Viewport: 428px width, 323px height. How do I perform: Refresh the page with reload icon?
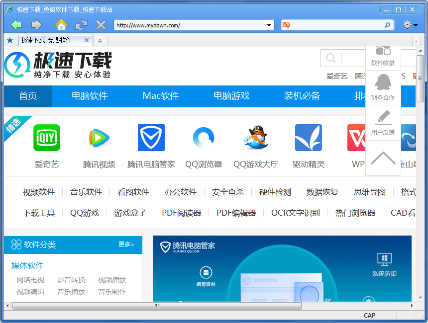(x=81, y=25)
